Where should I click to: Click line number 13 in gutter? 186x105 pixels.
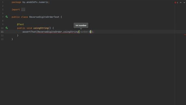coord(2,39)
